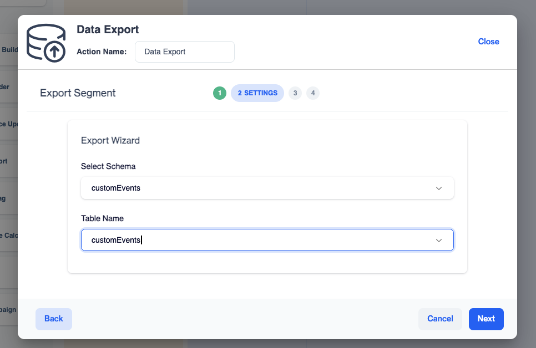The width and height of the screenshot is (536, 348).
Task: Jump to wizard step 3
Action: coord(295,93)
